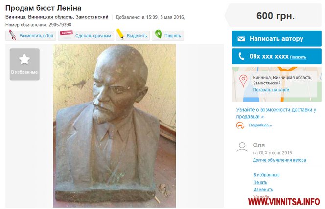
Task: Click the yellow highlighter marker icon
Action: [x=120, y=34]
